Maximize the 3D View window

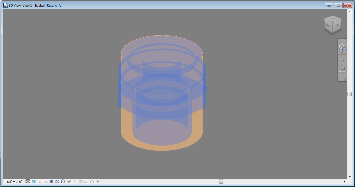338,5
